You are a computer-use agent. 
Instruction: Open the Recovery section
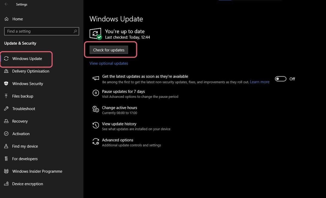[x=20, y=121]
